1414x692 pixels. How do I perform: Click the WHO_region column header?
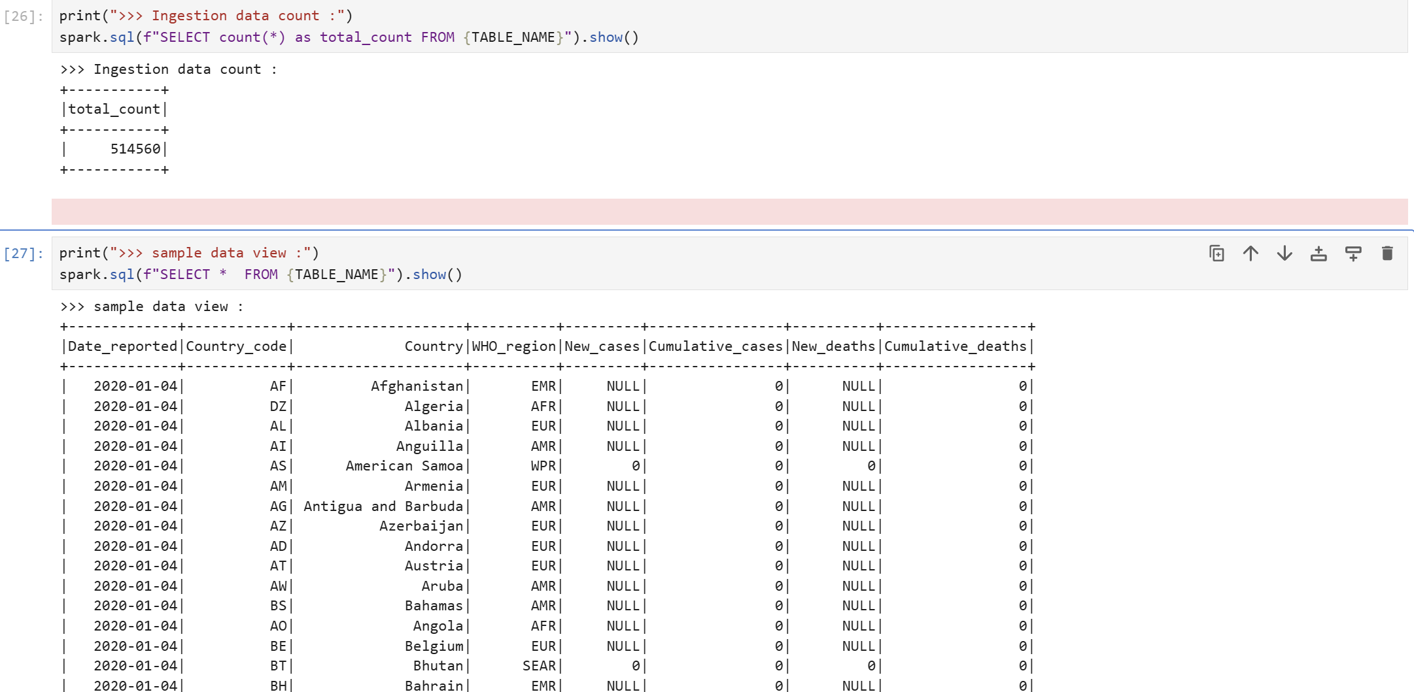point(513,346)
